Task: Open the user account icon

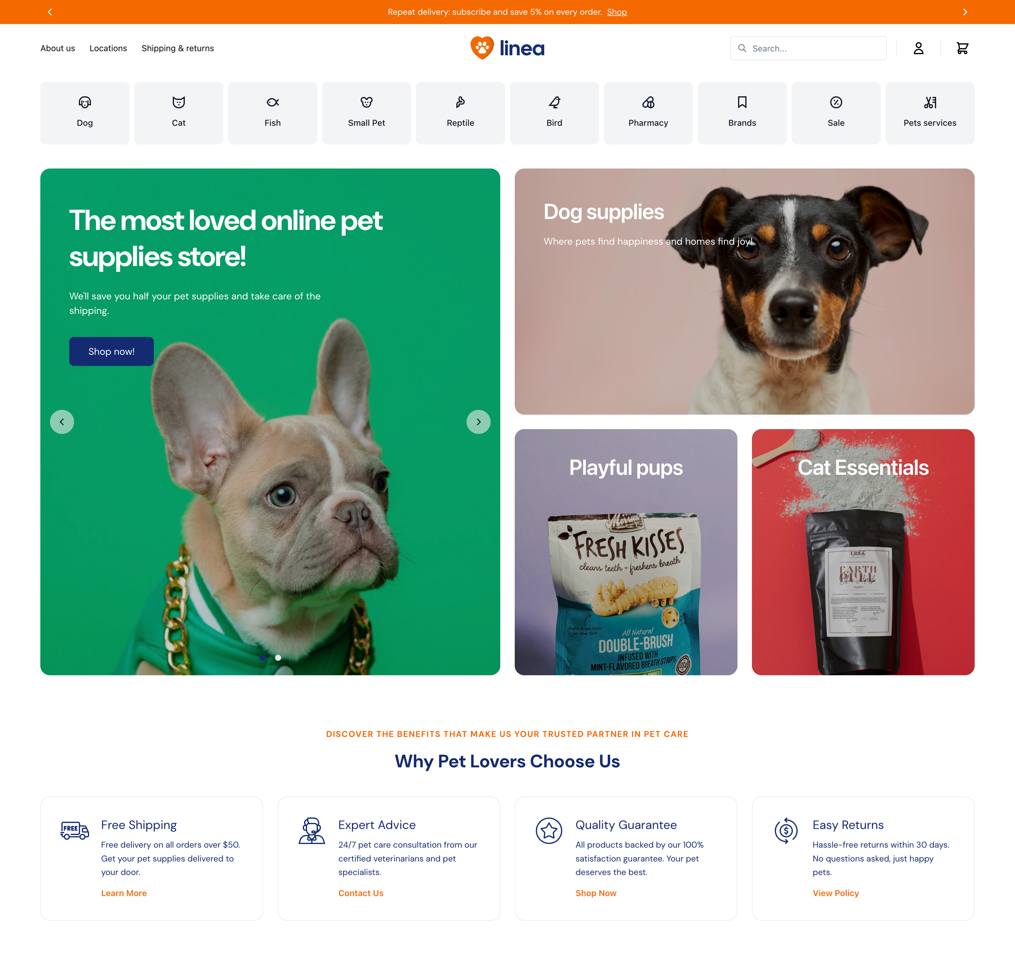Action: pyautogui.click(x=918, y=48)
